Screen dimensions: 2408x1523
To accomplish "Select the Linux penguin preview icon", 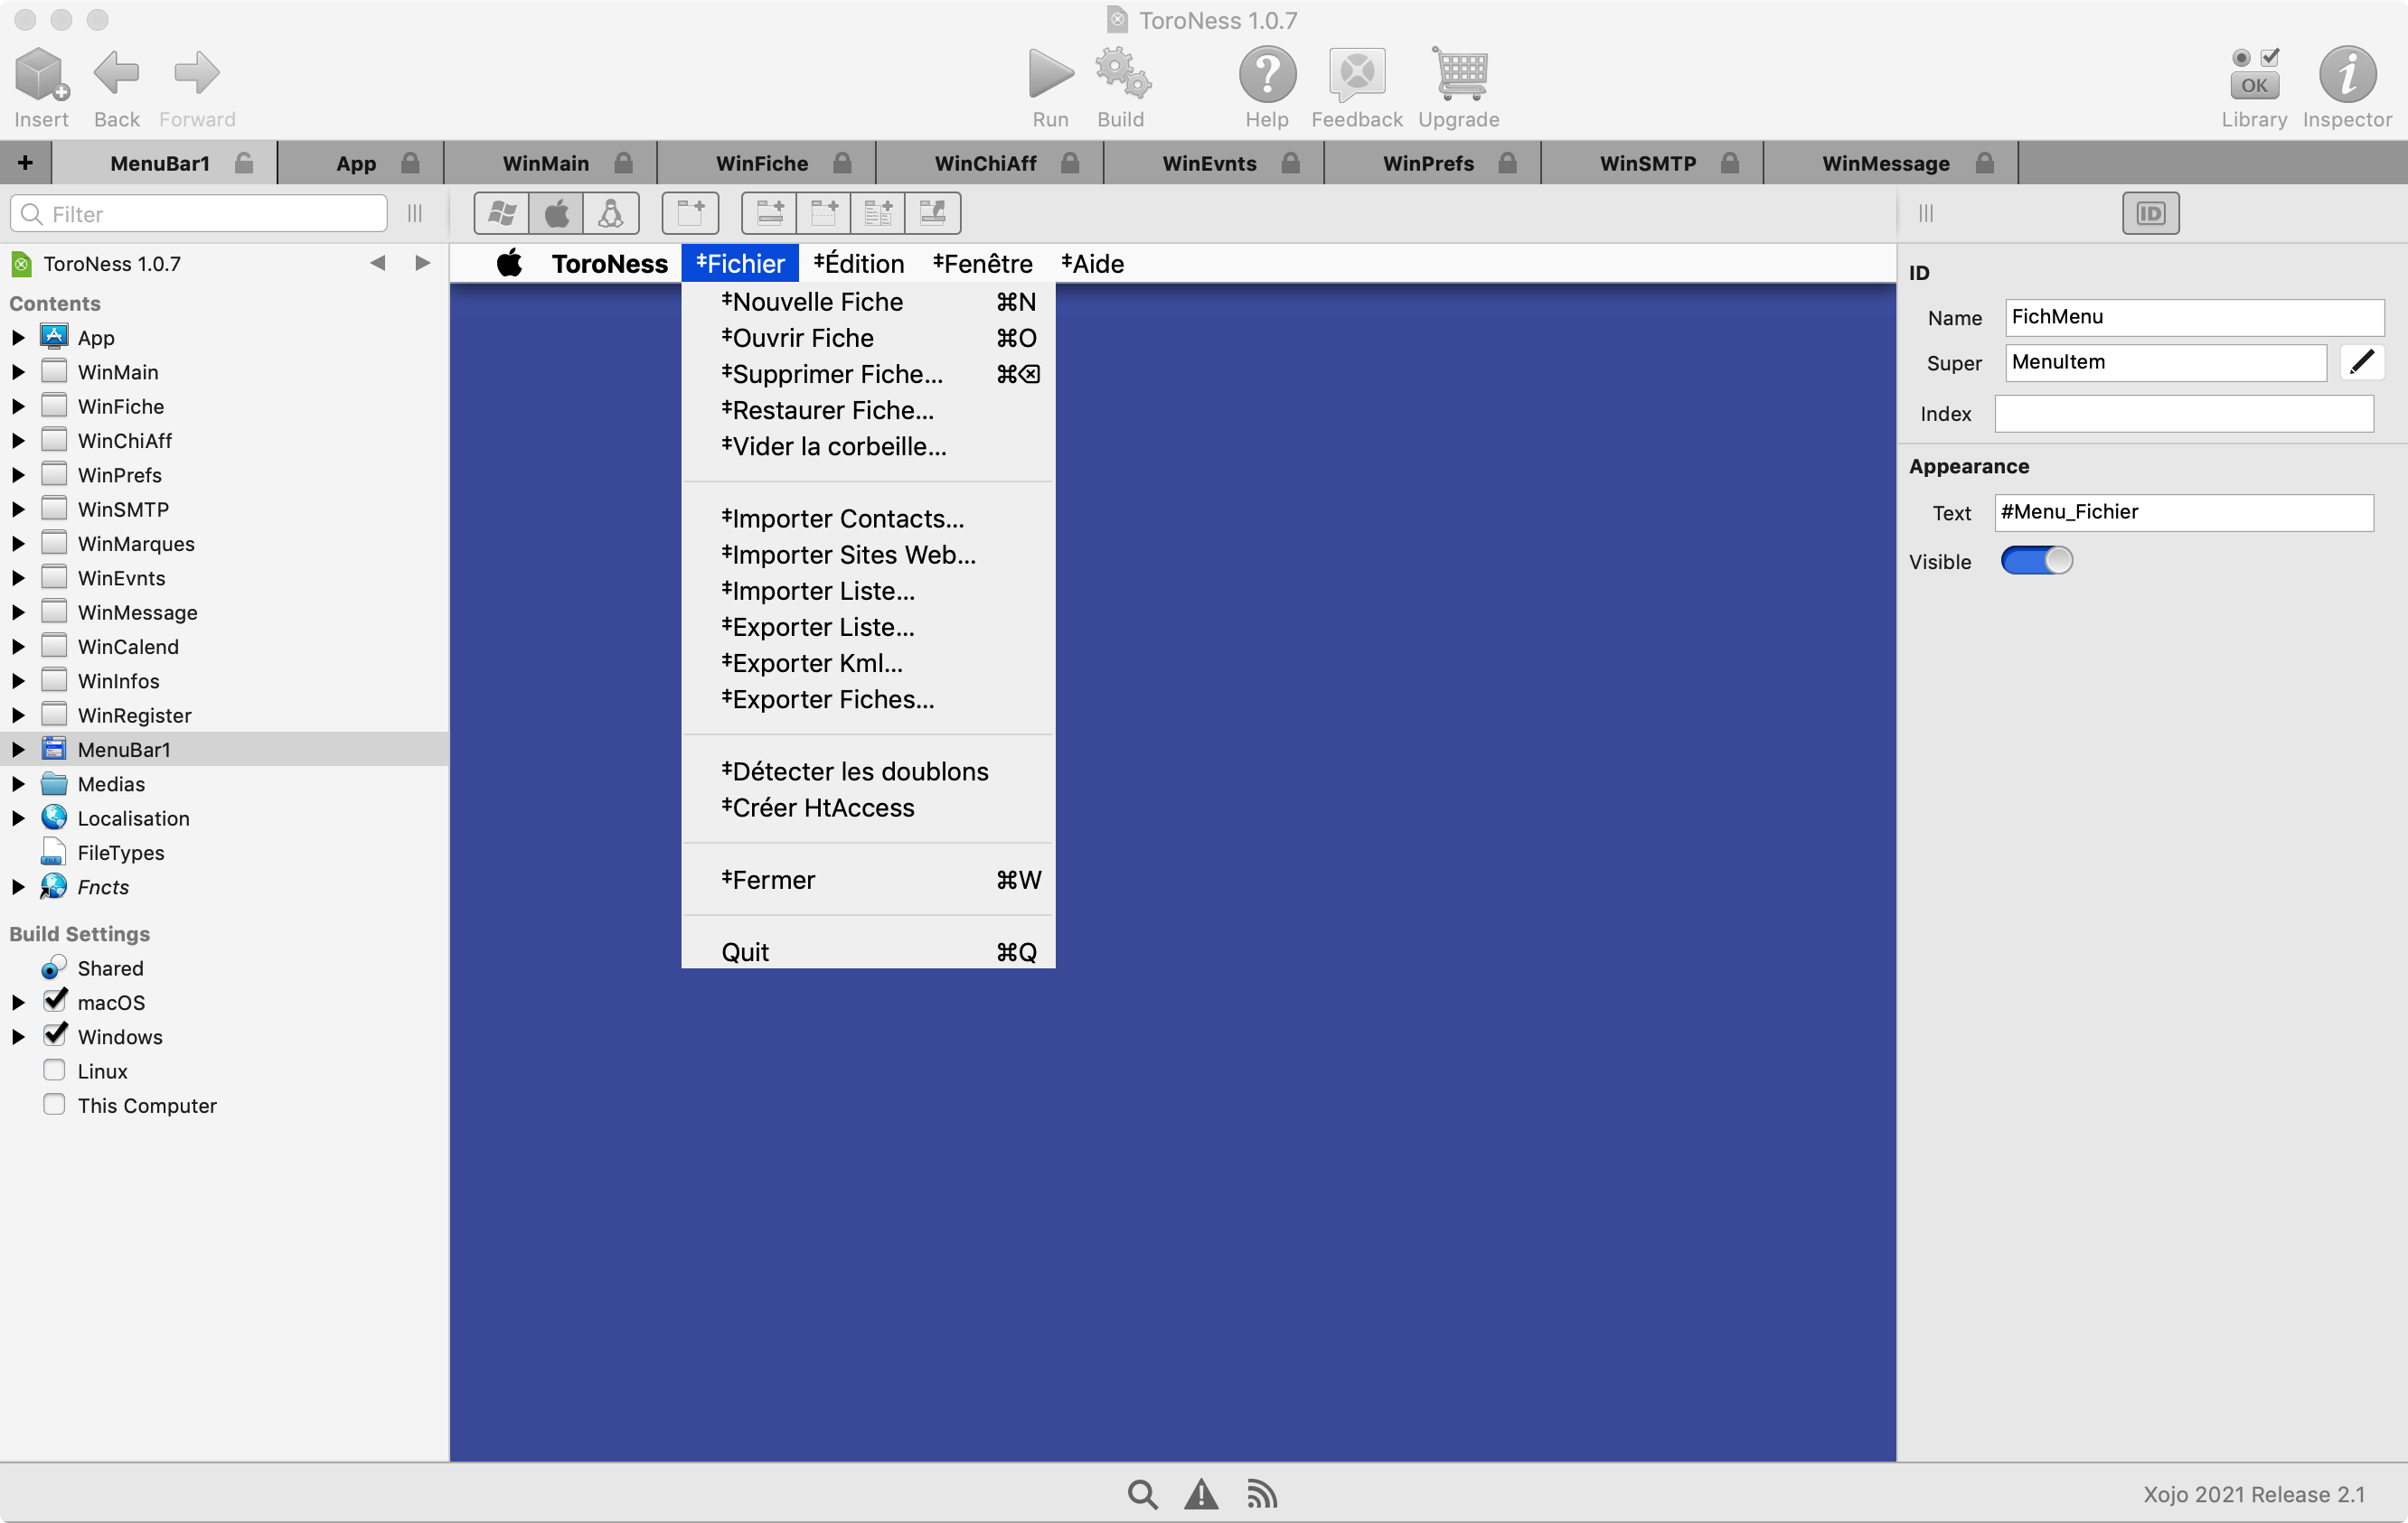I will click(x=610, y=213).
